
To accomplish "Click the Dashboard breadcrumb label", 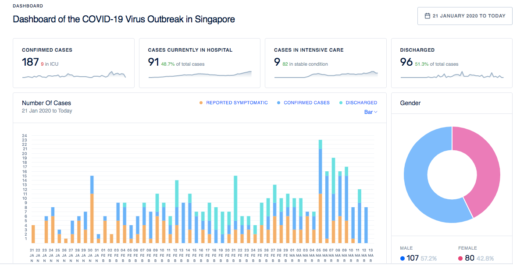I will 28,6.
